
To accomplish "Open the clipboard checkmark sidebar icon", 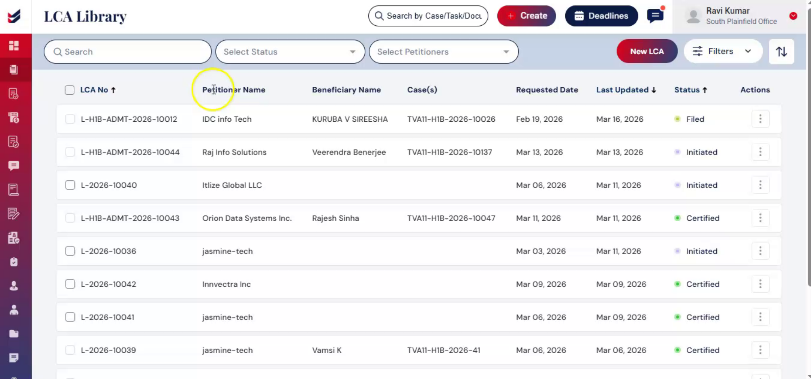I will (14, 262).
